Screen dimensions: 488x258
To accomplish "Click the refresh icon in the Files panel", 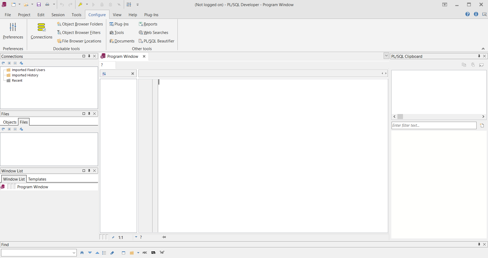I will 3,129.
